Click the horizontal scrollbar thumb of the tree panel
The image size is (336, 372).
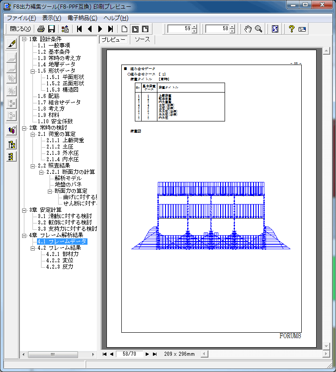(53, 354)
